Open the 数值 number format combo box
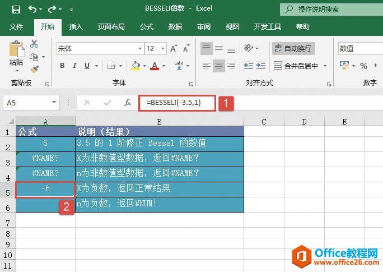This screenshot has width=383, height=272. point(361,48)
